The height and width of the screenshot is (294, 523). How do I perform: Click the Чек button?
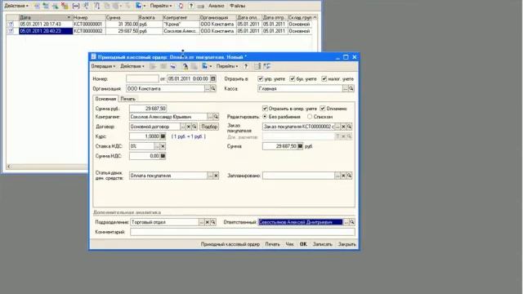pyautogui.click(x=289, y=244)
